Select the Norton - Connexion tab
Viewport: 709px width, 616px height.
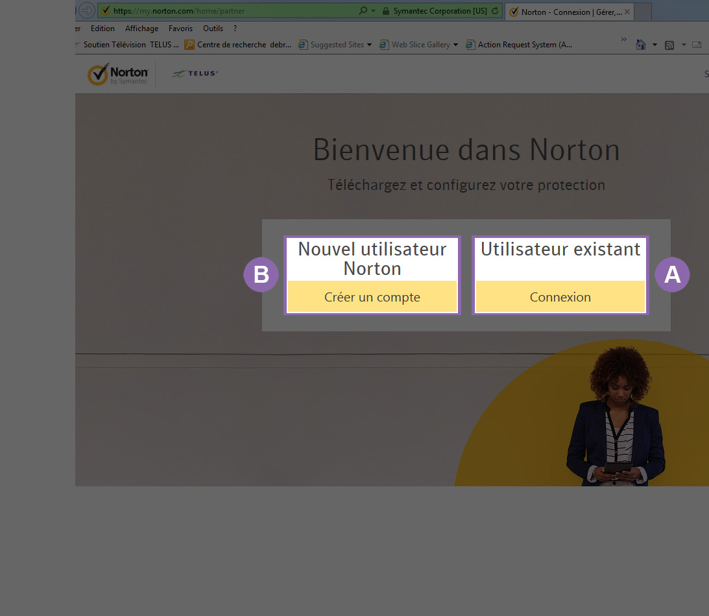[570, 12]
